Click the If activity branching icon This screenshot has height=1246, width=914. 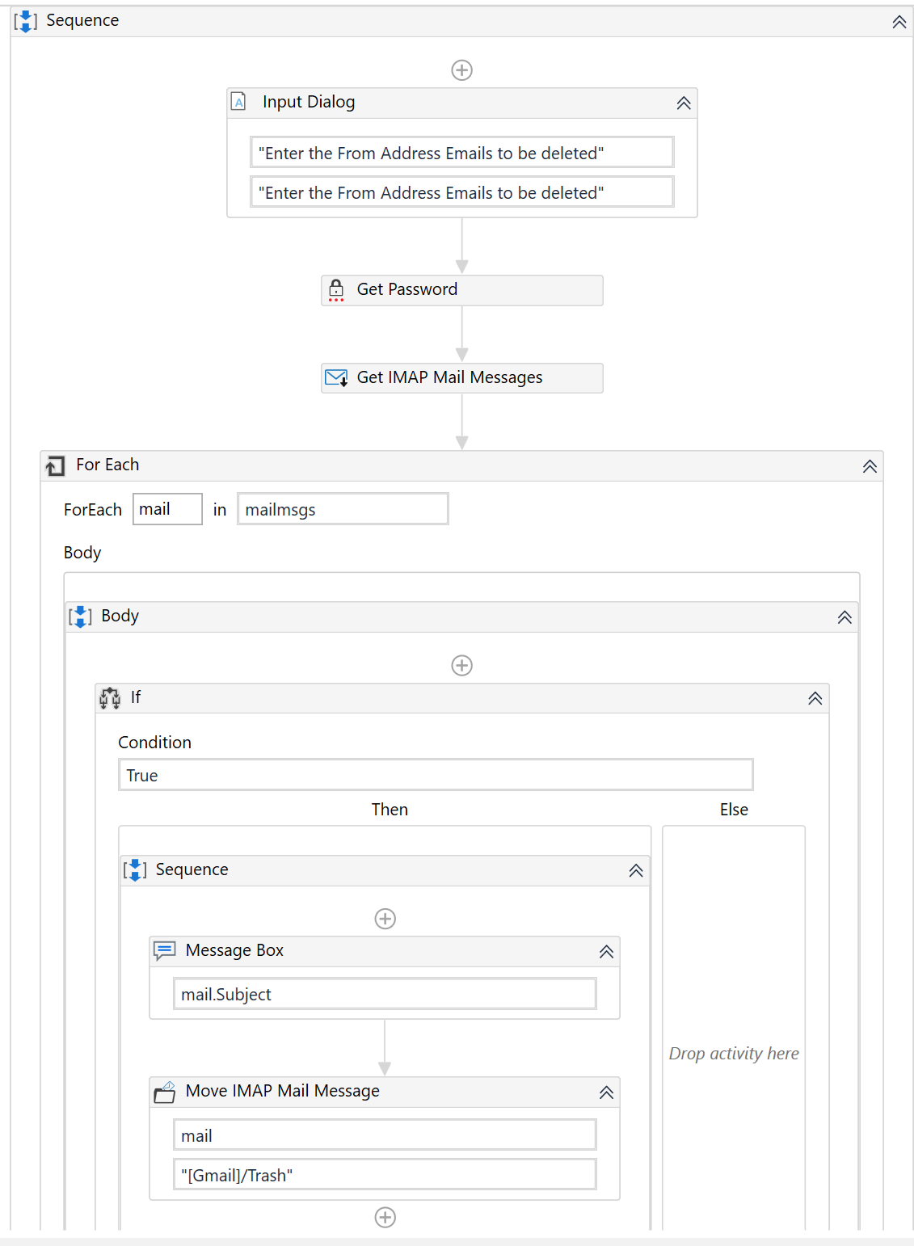tap(110, 697)
